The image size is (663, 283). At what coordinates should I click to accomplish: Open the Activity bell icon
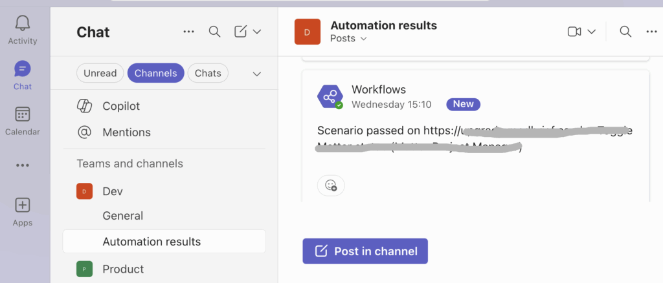[x=23, y=24]
